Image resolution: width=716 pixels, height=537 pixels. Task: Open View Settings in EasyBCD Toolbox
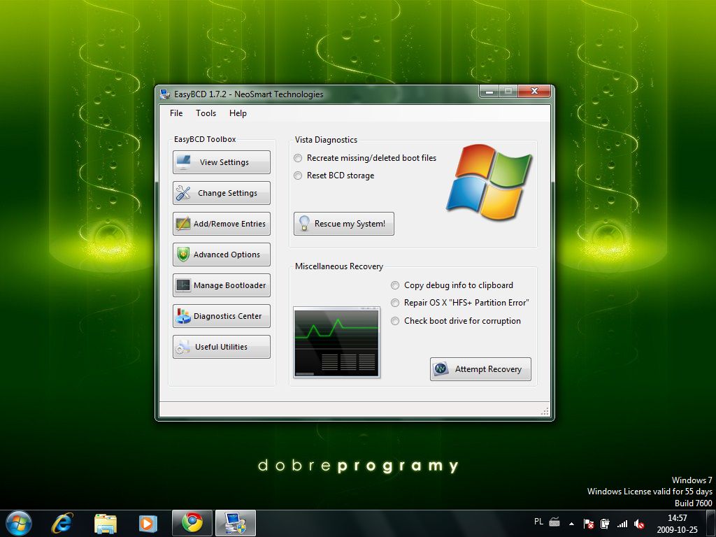coord(222,162)
